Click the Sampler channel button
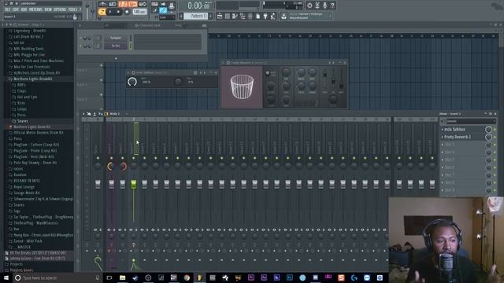This screenshot has width=504, height=283. pos(116,38)
